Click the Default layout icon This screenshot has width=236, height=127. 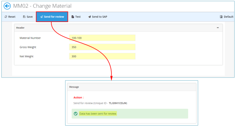tap(221, 17)
